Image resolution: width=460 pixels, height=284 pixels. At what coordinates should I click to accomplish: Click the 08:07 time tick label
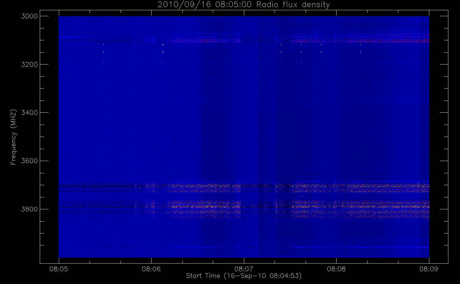[x=244, y=269]
